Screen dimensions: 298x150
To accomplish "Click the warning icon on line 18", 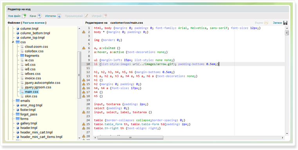I will (x=84, y=96).
